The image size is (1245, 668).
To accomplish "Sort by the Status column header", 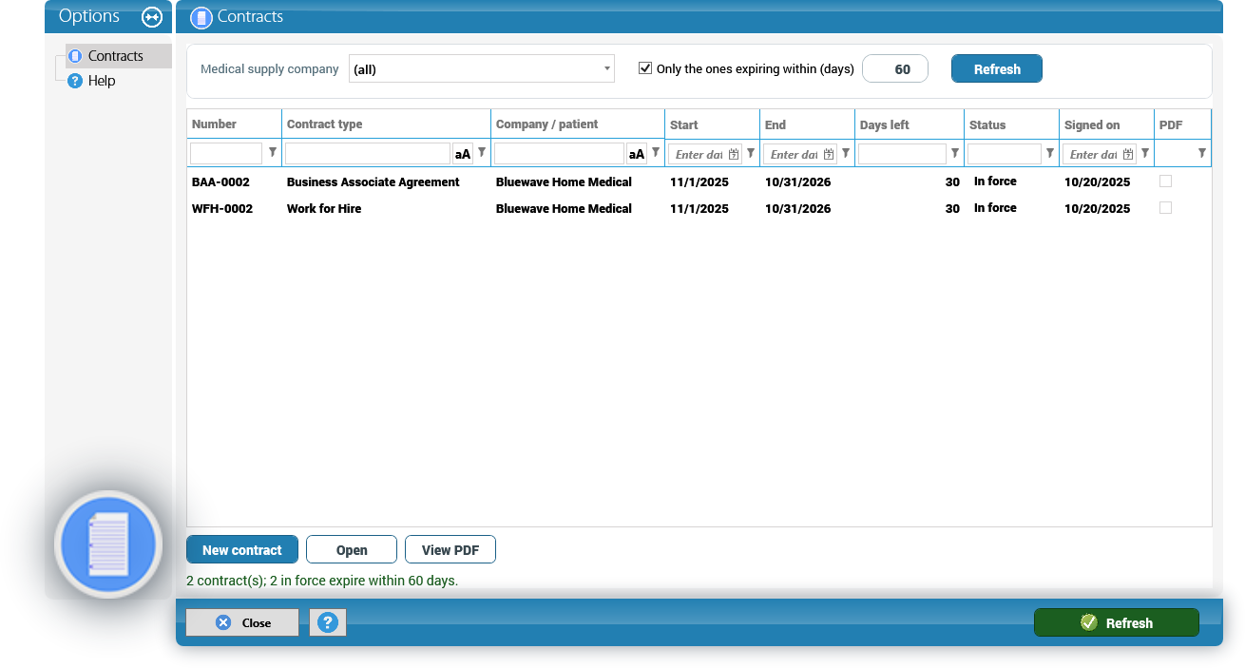I will click(x=1011, y=124).
